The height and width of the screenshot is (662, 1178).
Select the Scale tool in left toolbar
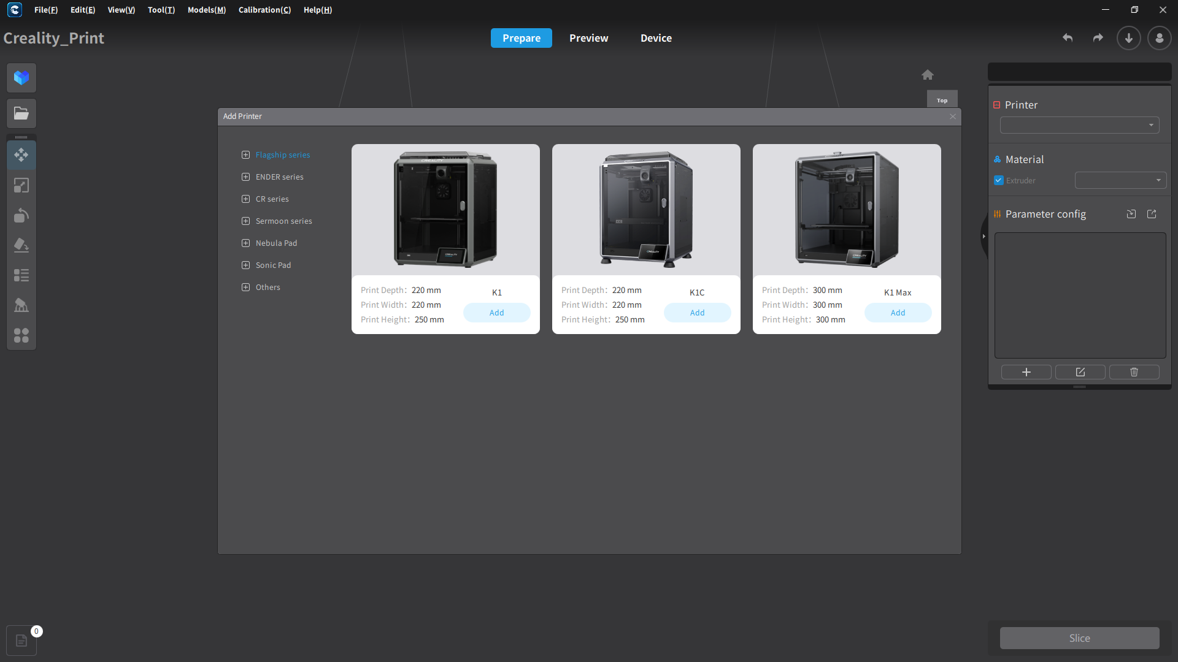coord(21,185)
